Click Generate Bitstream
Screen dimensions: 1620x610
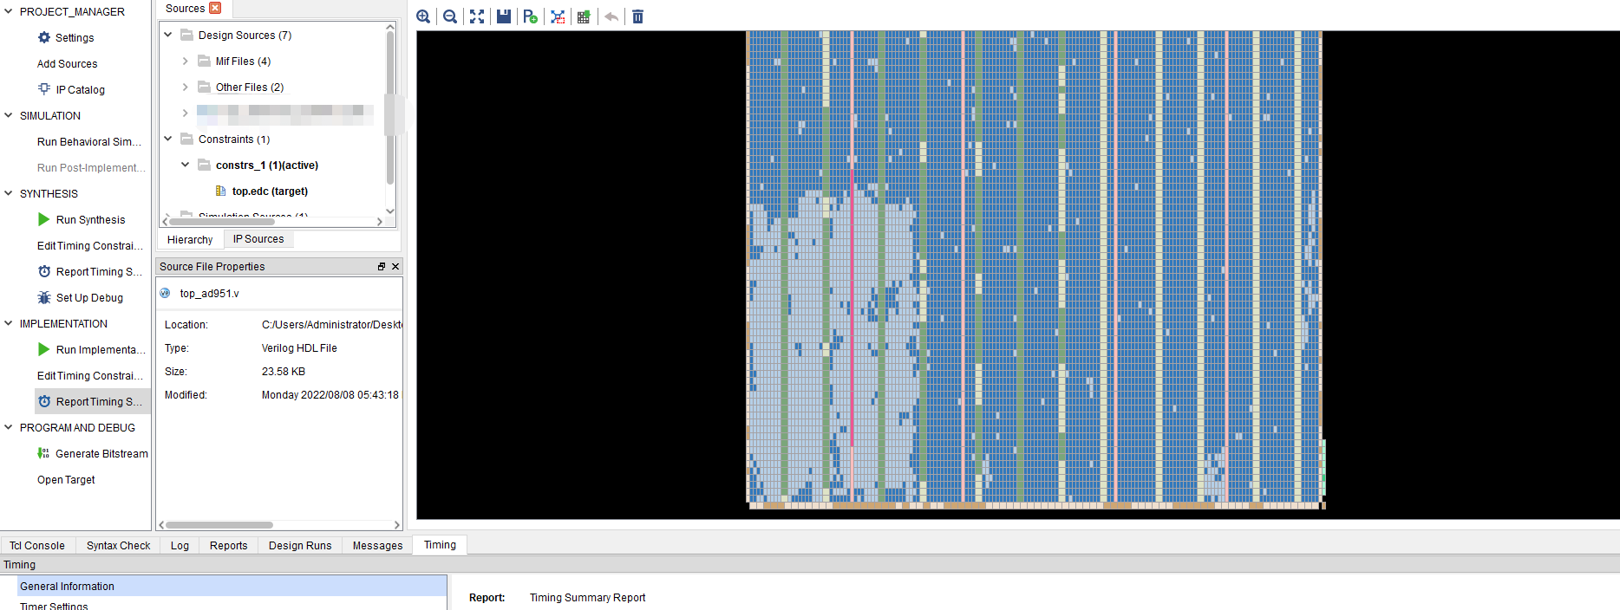click(101, 454)
